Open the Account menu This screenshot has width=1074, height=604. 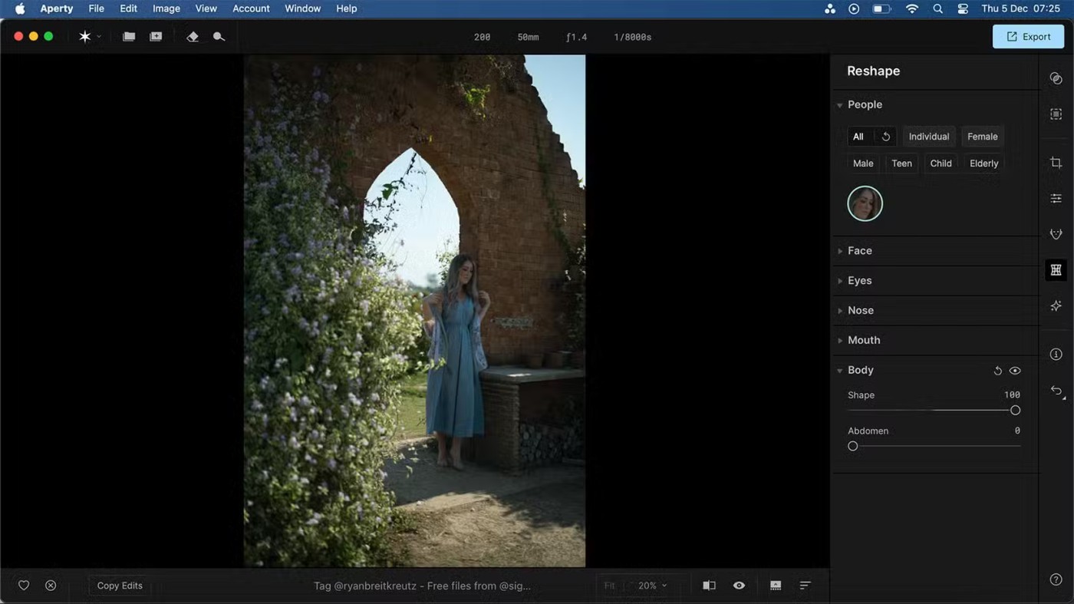(x=251, y=8)
